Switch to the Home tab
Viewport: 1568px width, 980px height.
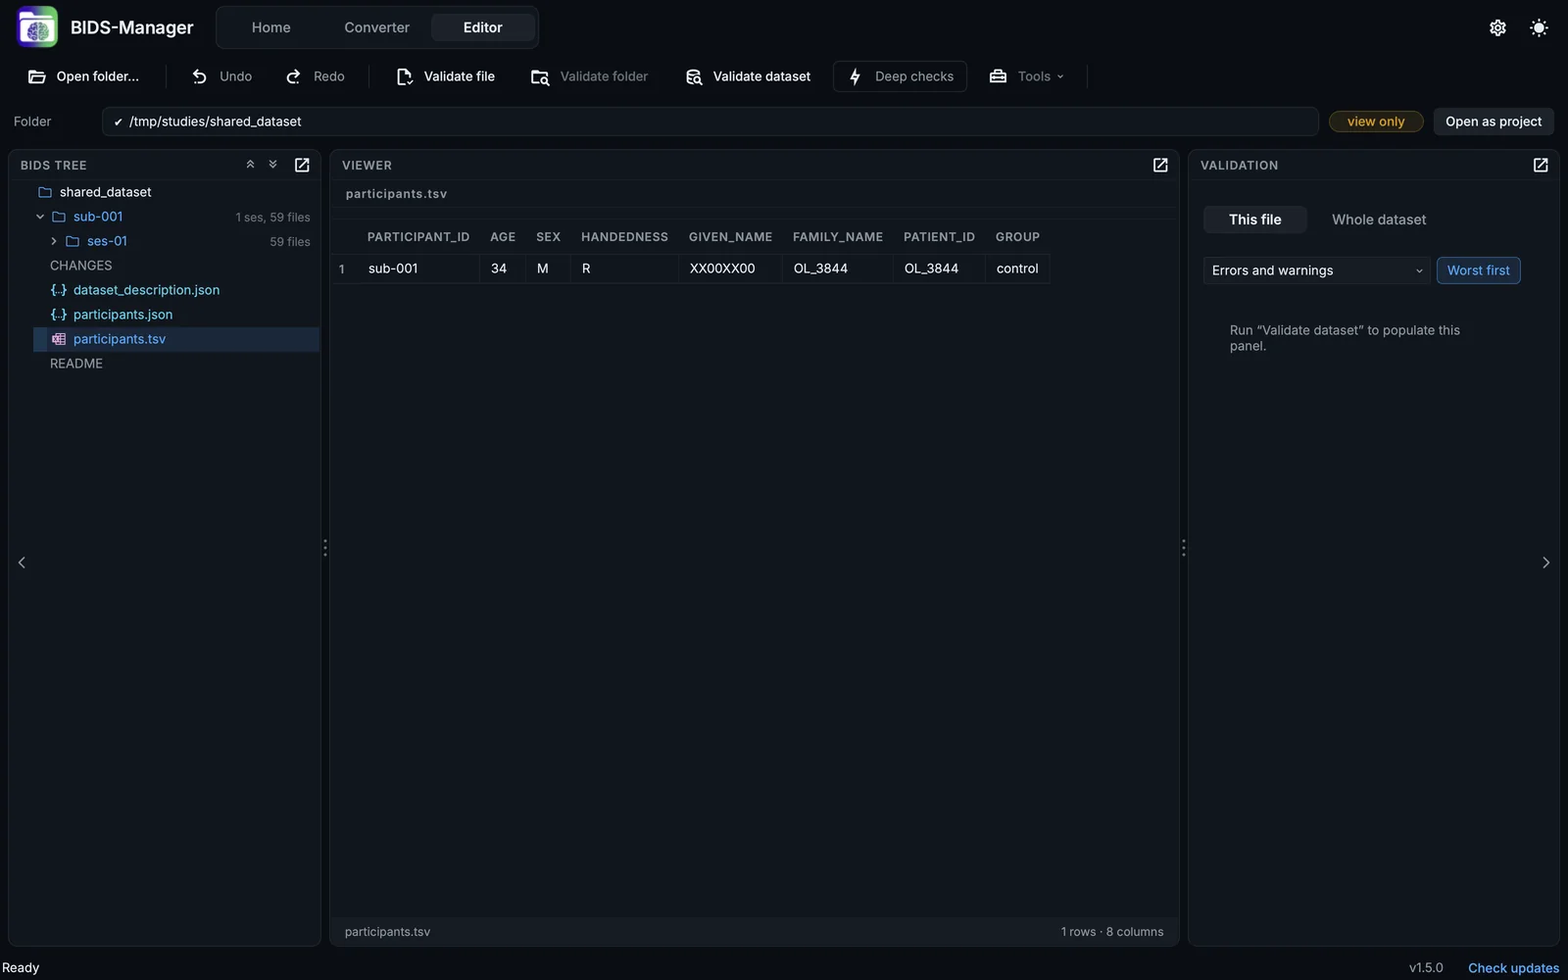tap(270, 27)
